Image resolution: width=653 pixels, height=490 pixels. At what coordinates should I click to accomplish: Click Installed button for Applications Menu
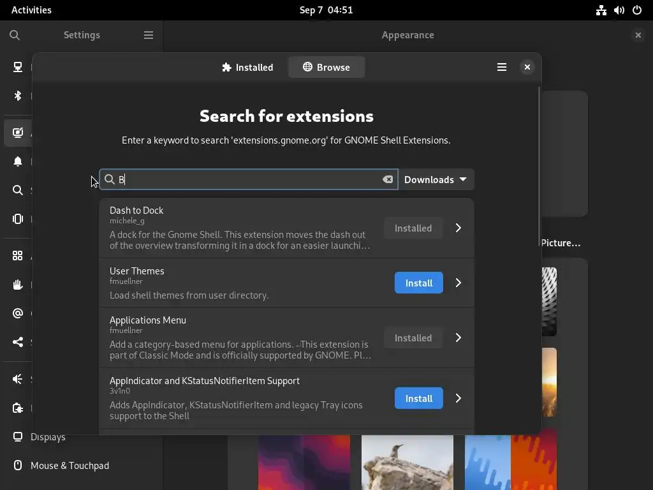click(413, 338)
